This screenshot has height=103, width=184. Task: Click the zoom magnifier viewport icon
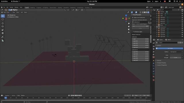coord(129,23)
